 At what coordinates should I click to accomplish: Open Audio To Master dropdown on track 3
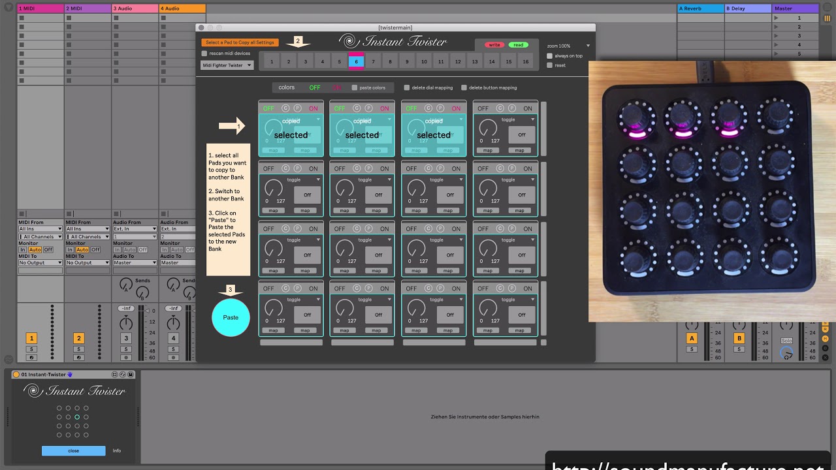[135, 262]
